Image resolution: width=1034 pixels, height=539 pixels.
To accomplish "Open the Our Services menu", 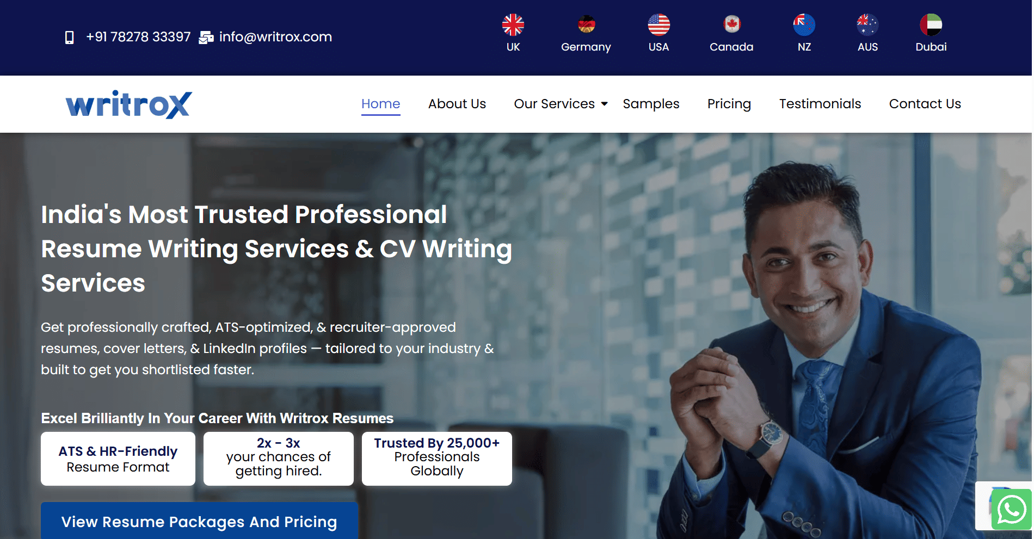I will [x=554, y=104].
